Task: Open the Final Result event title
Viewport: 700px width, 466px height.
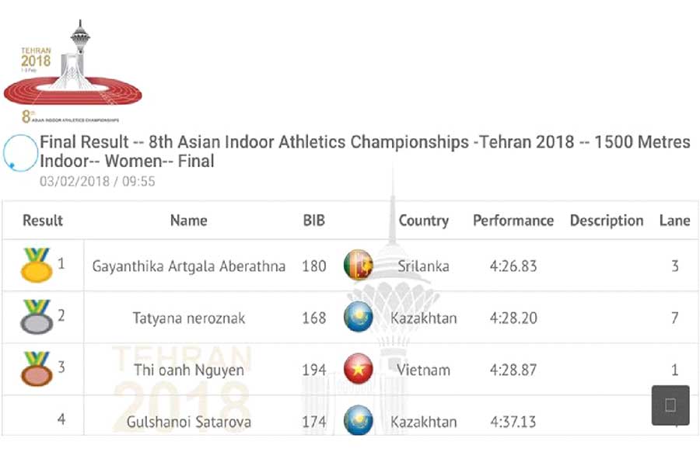Action: point(364,151)
